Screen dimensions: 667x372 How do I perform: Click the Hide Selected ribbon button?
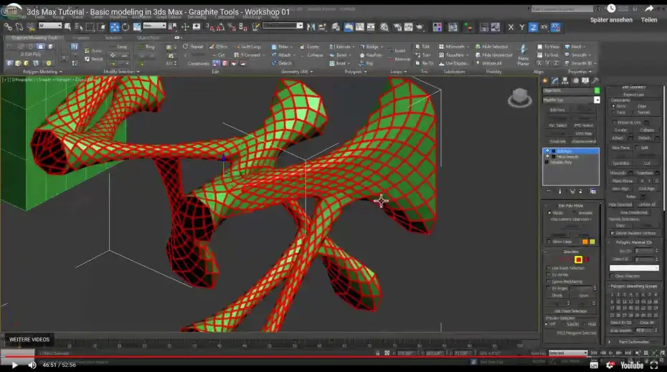click(x=492, y=47)
